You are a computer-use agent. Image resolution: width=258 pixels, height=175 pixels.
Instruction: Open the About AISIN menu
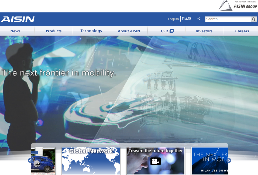tap(129, 31)
